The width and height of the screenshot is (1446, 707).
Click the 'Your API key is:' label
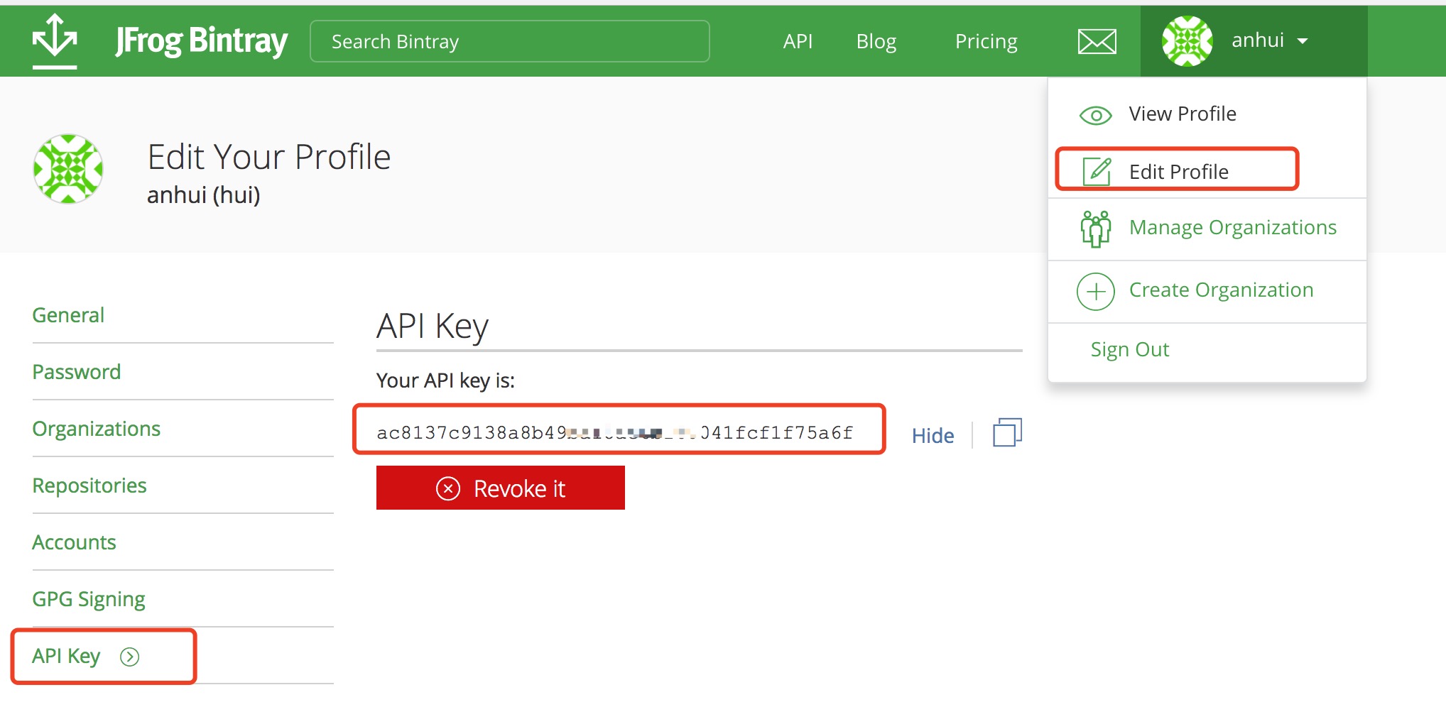click(445, 380)
